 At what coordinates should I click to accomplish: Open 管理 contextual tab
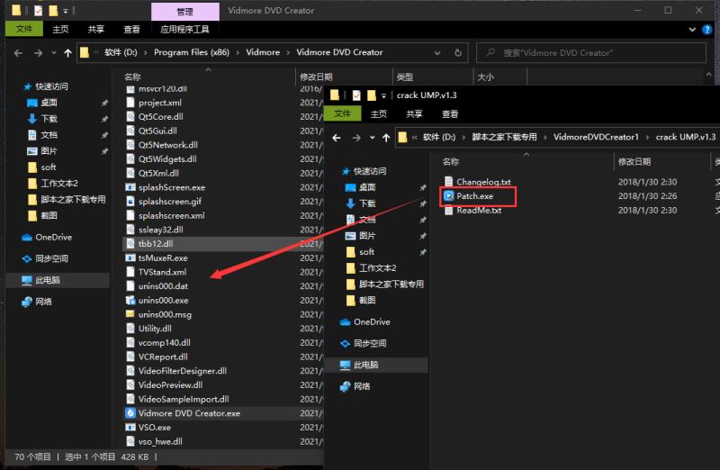point(185,12)
